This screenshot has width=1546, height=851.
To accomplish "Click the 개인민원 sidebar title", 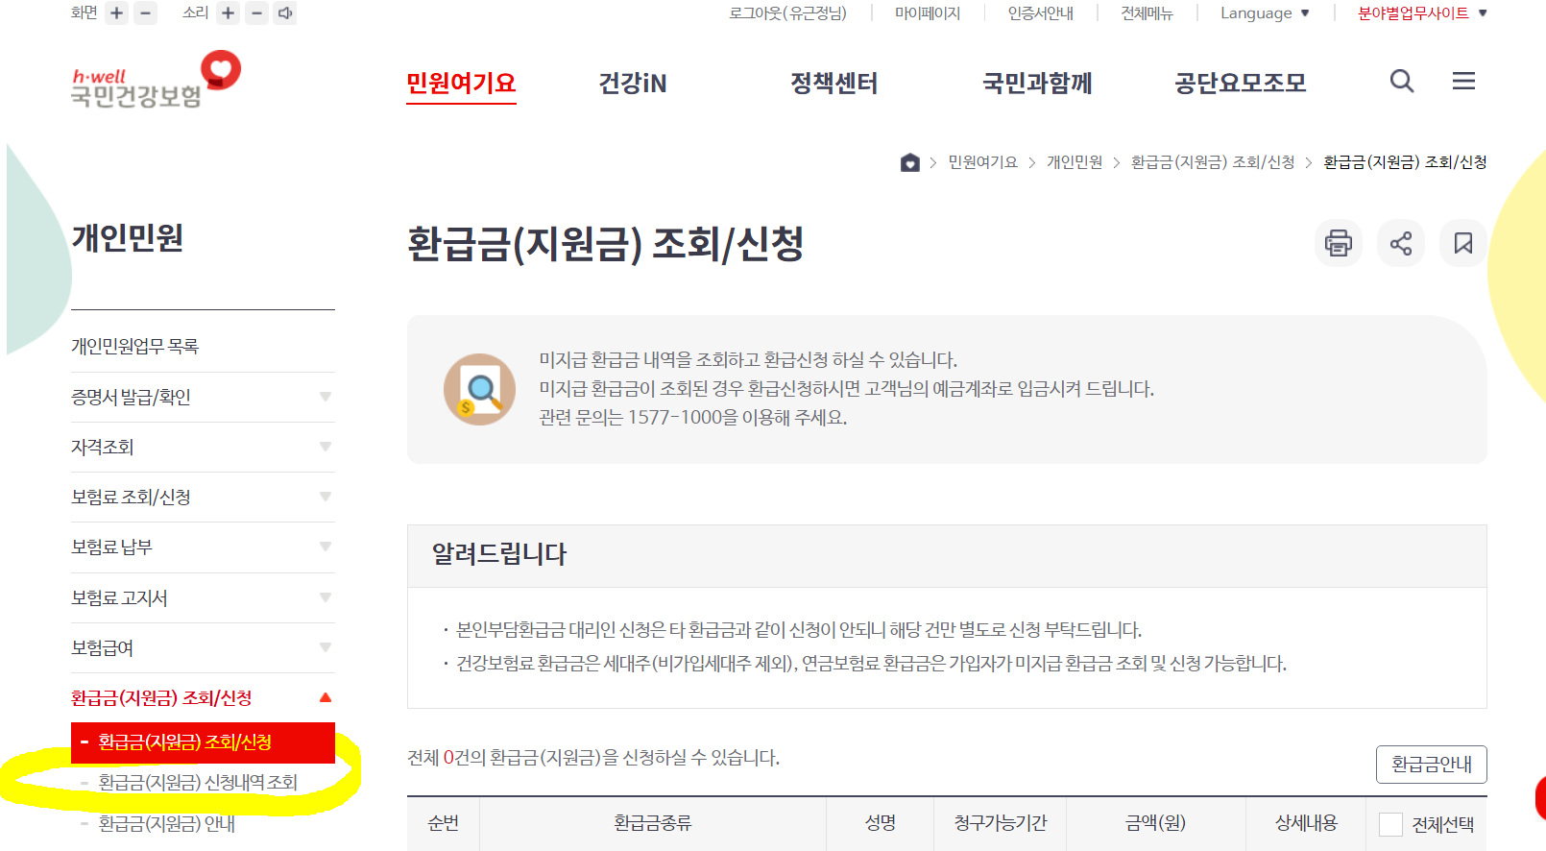I will coord(128,237).
